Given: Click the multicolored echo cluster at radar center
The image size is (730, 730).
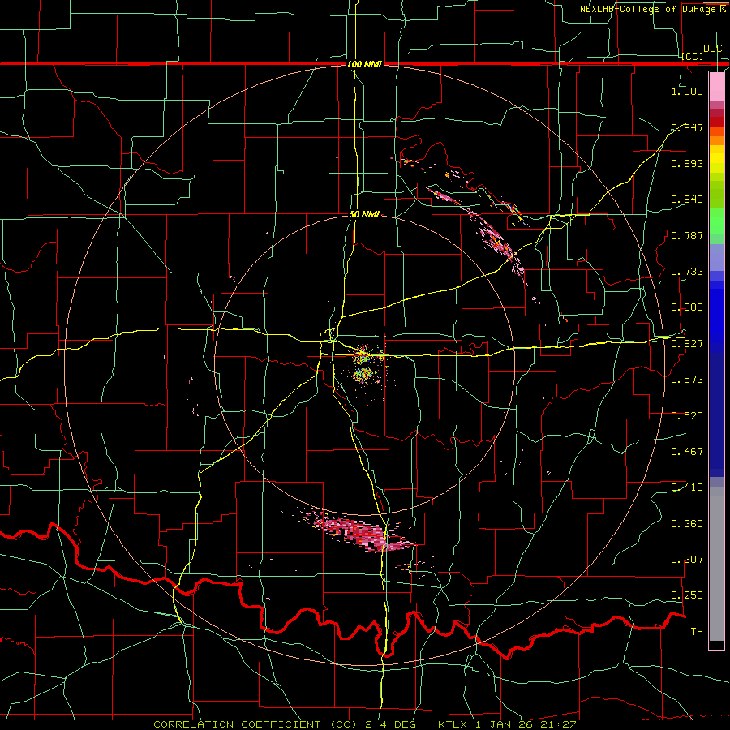Looking at the screenshot, I should pos(366,366).
